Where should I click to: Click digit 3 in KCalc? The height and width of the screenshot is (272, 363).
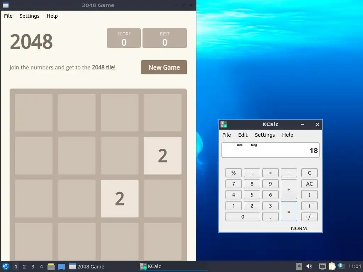coord(270,206)
